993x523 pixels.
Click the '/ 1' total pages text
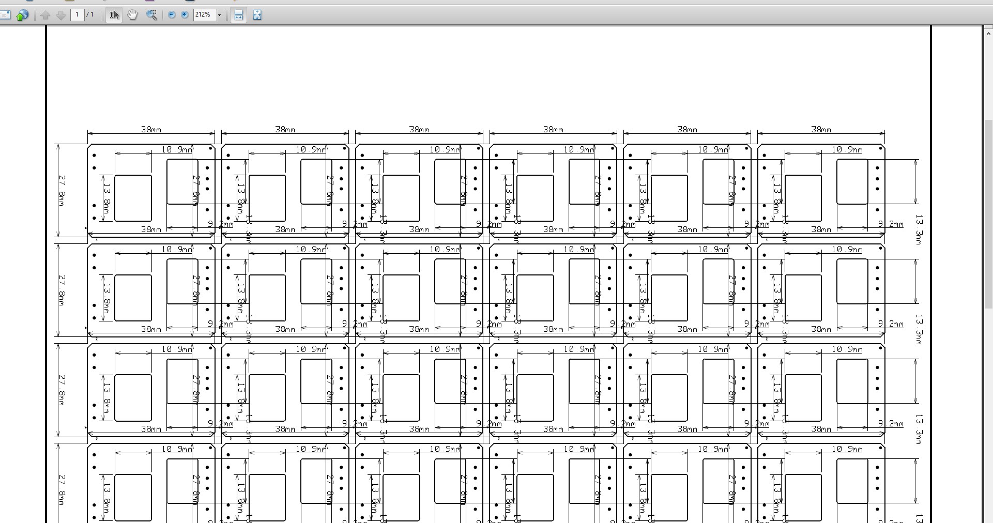90,14
